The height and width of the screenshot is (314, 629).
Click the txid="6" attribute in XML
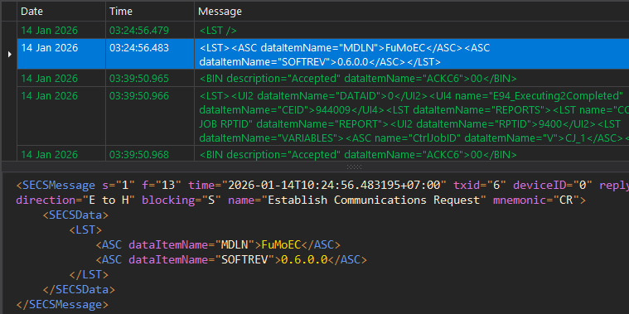480,186
